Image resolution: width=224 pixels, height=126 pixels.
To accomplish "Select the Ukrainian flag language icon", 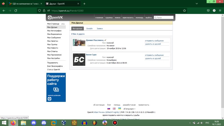I will click(x=119, y=109).
